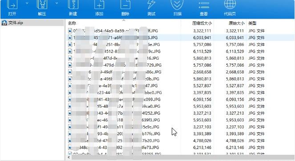Expand dropdown arrow next to 解压
Viewport: 295px width, 161px height.
(57, 3)
